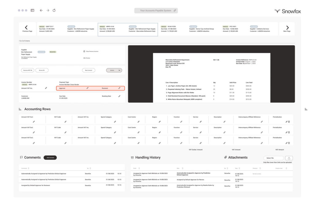
Task: Edit Amount VAT Inc. in invoice details
Action: coord(46,88)
